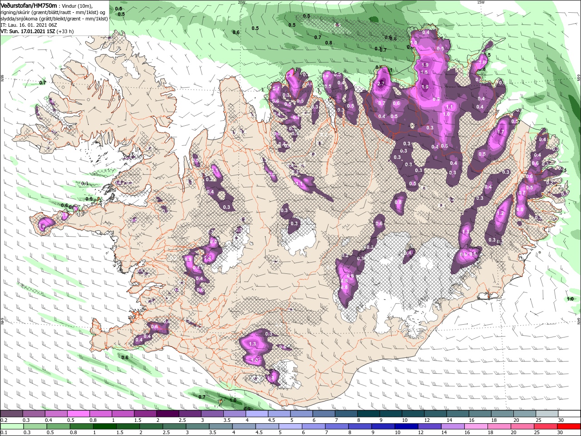Image resolution: width=581 pixels, height=436 pixels.
Task: Select the 0.1 mm pale green rain swatch
Action: coord(12,426)
